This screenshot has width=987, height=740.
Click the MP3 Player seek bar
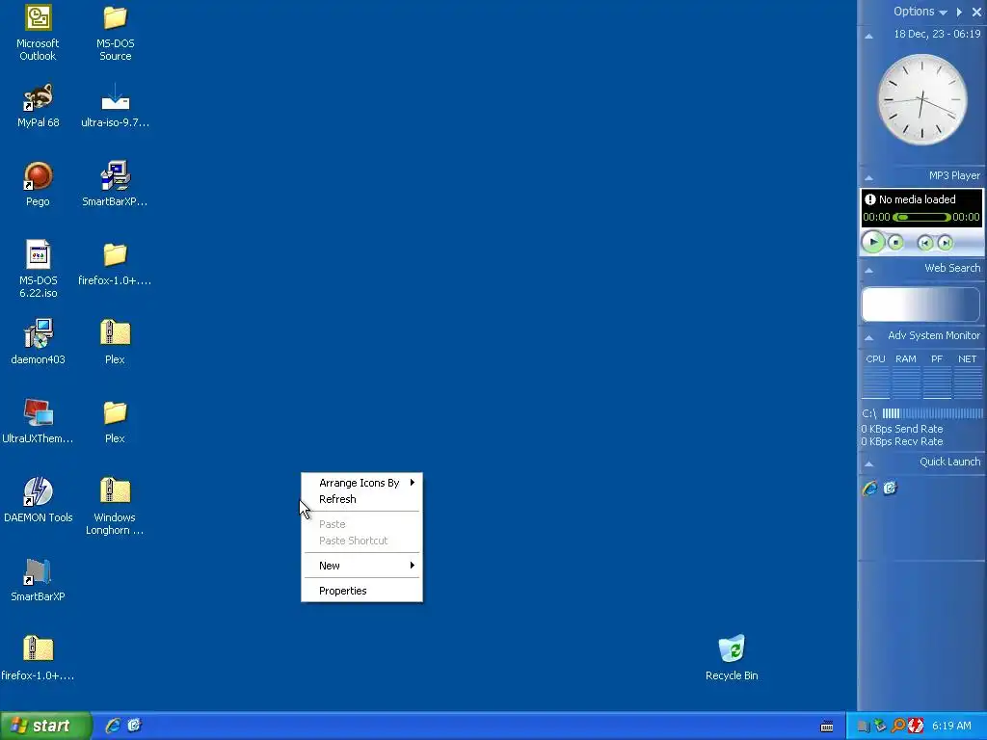coord(921,217)
